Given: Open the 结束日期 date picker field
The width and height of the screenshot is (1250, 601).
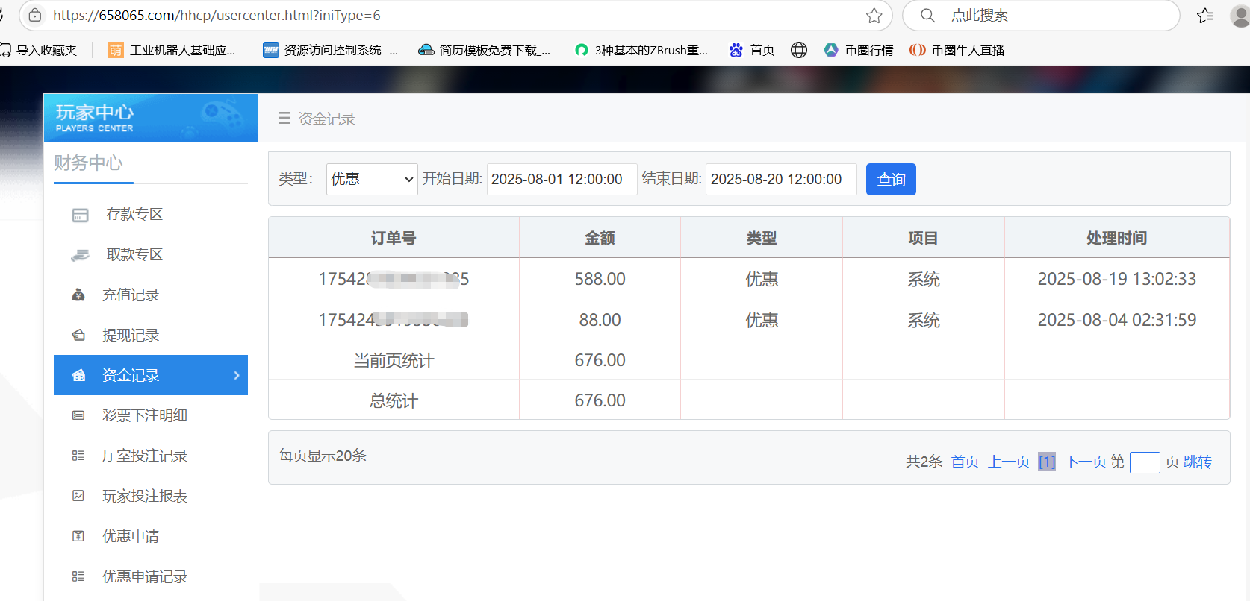Looking at the screenshot, I should (780, 180).
